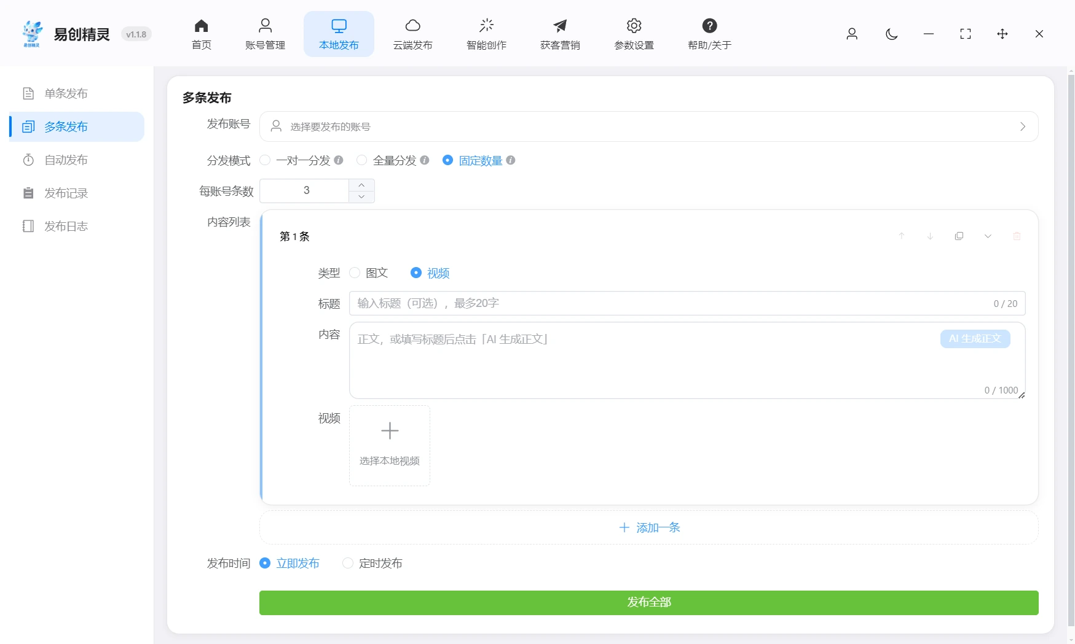Image resolution: width=1075 pixels, height=644 pixels.
Task: Select 视频 content type
Action: coord(430,273)
